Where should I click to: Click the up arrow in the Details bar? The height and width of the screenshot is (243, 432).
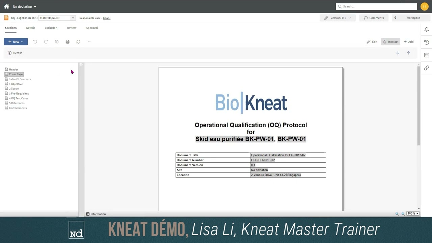coord(408,53)
